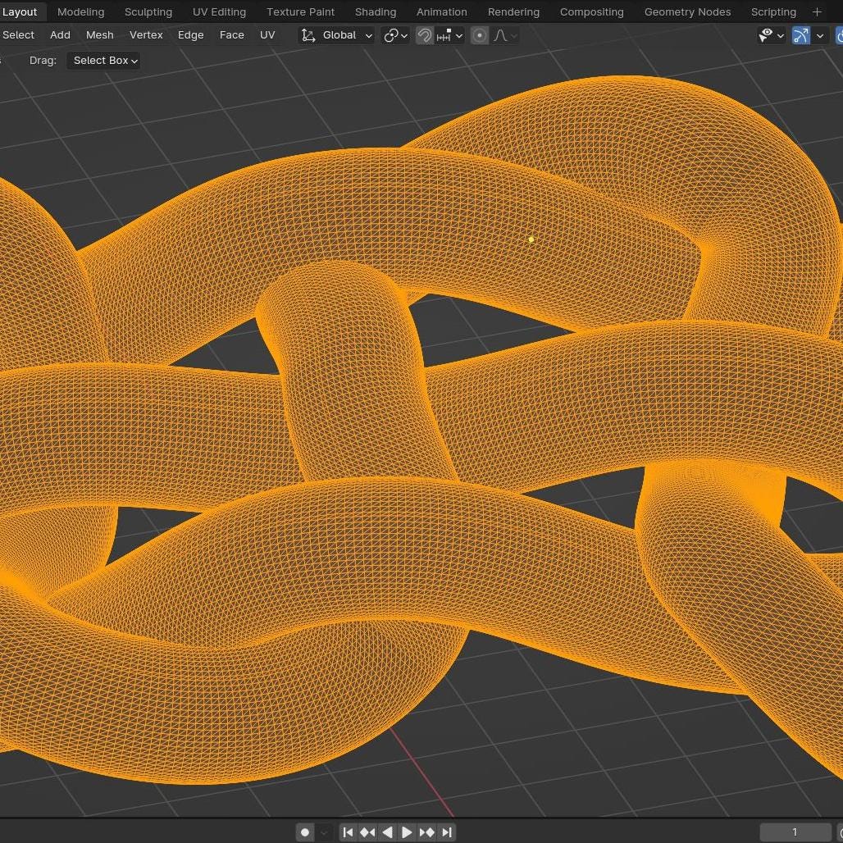Screen dimensions: 843x843
Task: Switch to the Compositing workspace tab
Action: pos(592,11)
